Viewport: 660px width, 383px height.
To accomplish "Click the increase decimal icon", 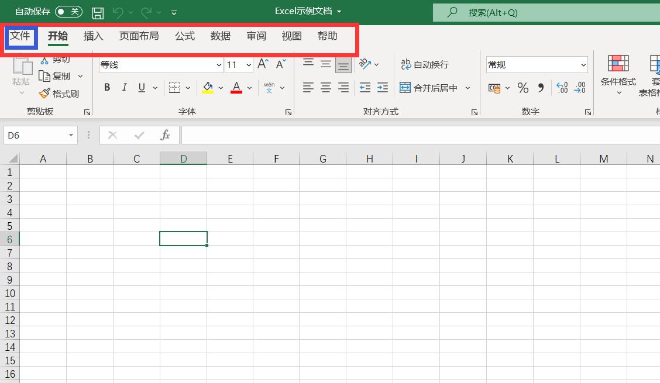I will [562, 88].
